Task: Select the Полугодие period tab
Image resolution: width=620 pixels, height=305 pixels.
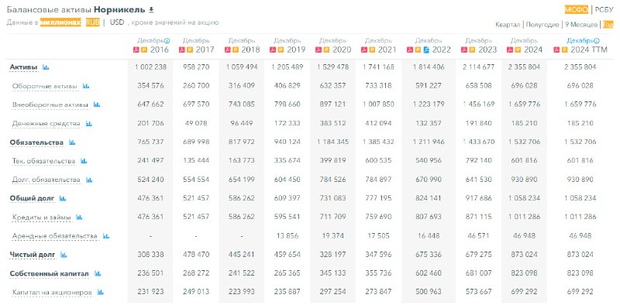Action: pos(542,25)
